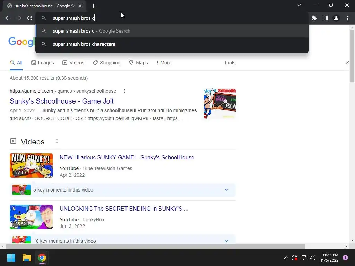Image resolution: width=355 pixels, height=266 pixels.
Task: Show hidden system tray icons
Action: 286,258
